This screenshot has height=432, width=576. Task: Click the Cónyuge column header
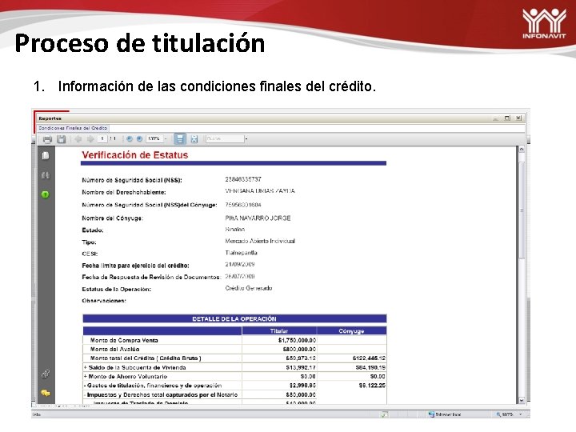pyautogui.click(x=351, y=331)
